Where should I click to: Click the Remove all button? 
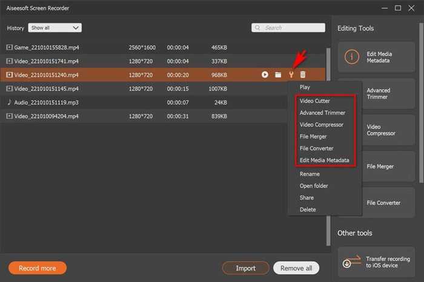point(296,268)
